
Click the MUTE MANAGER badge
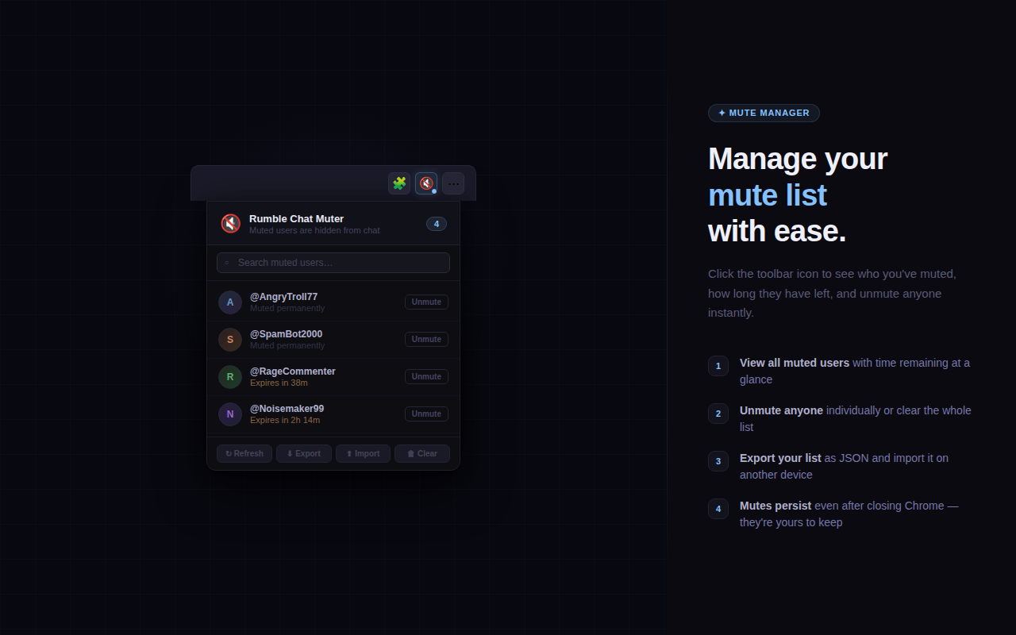(x=764, y=113)
